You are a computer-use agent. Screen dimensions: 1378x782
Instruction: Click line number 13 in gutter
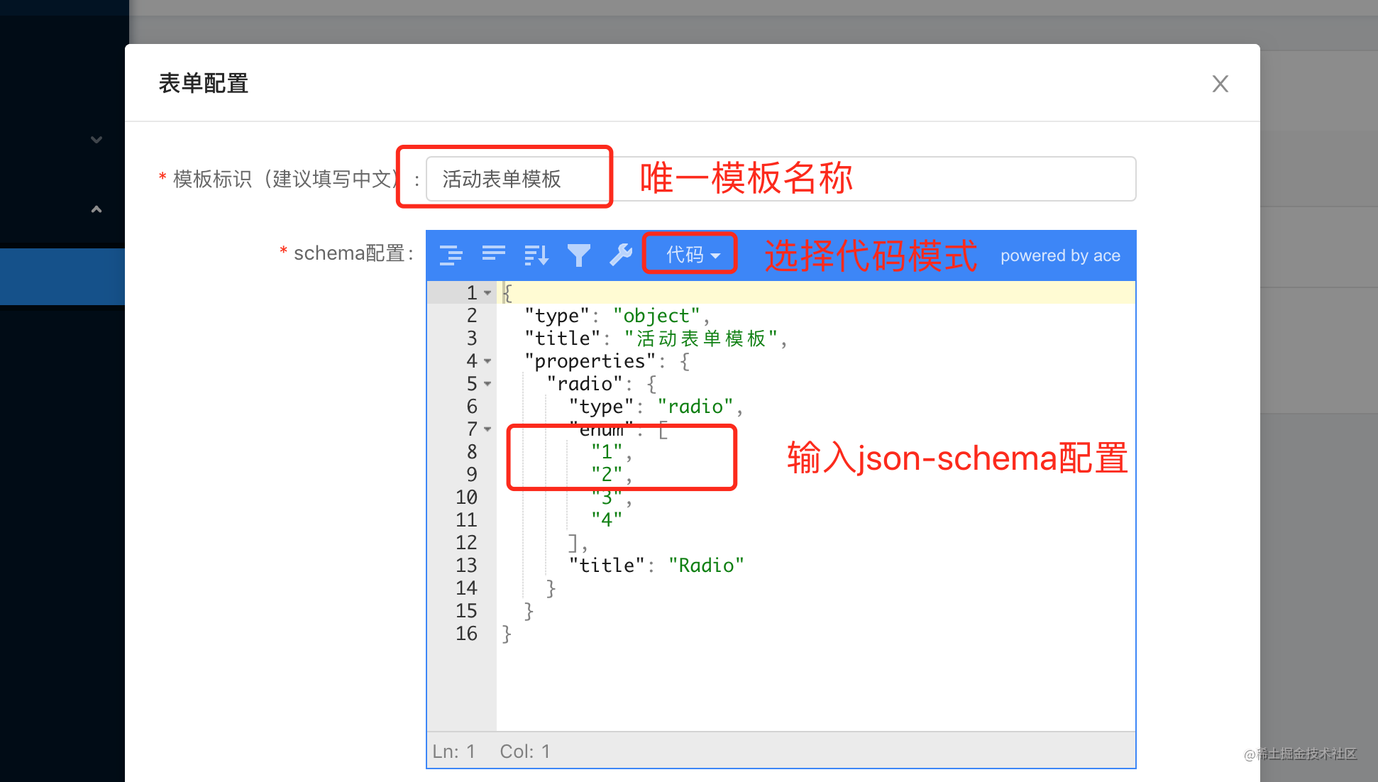pyautogui.click(x=466, y=566)
